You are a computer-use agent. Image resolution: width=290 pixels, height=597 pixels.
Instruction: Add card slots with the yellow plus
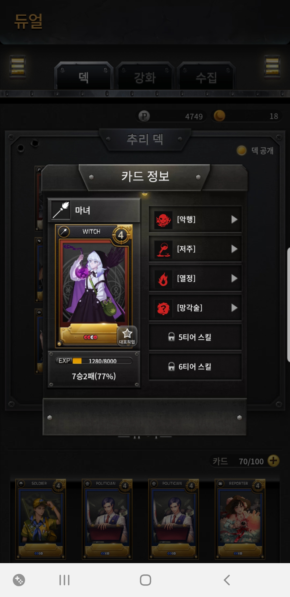coord(273,461)
